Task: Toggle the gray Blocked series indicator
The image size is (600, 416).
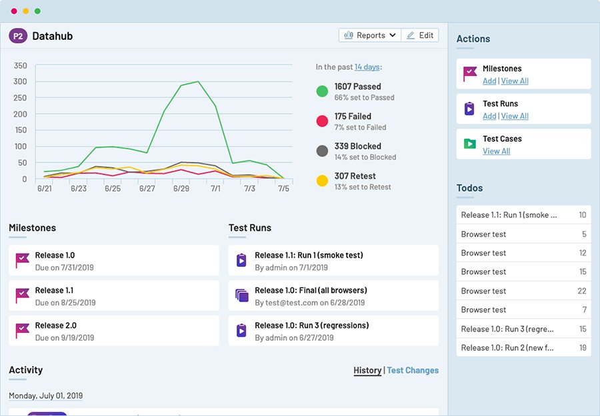Action: tap(323, 150)
